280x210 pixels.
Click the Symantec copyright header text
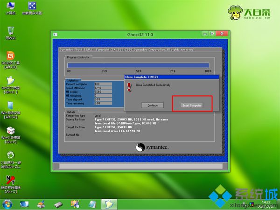click(127, 49)
